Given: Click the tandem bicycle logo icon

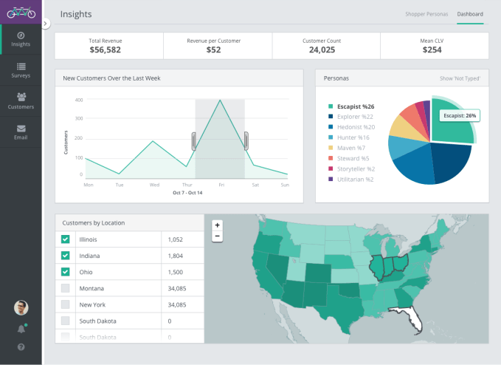Looking at the screenshot, I should coord(21,12).
